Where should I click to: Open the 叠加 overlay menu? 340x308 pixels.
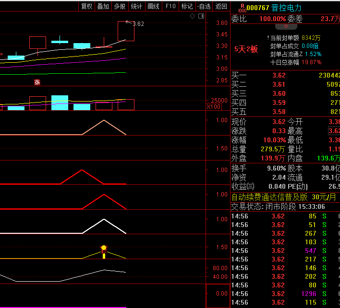point(103,6)
